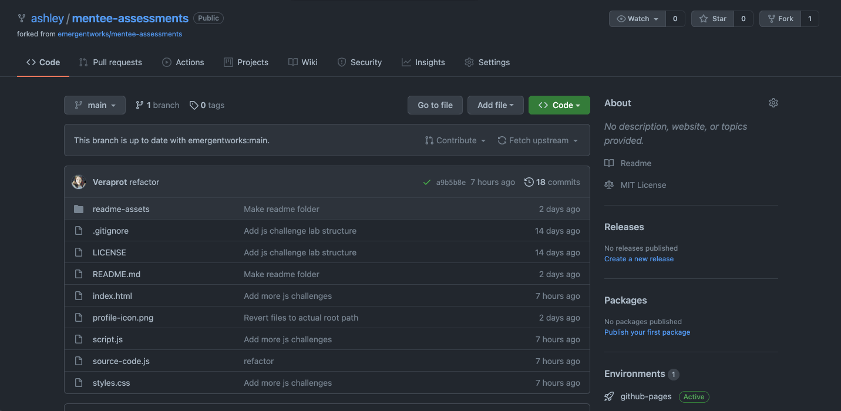
Task: Switch to the Insights tab
Action: (x=423, y=62)
